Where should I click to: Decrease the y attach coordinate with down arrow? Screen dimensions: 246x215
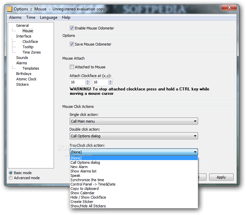point(110,83)
